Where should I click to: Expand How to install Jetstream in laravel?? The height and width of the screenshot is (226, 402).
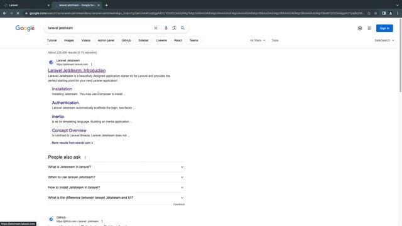116,188
